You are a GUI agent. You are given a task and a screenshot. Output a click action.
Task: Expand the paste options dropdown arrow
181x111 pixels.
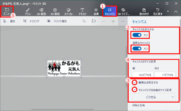[x=168, y=11]
